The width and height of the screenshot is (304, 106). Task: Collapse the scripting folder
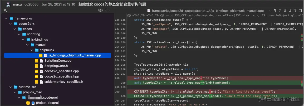(19, 34)
